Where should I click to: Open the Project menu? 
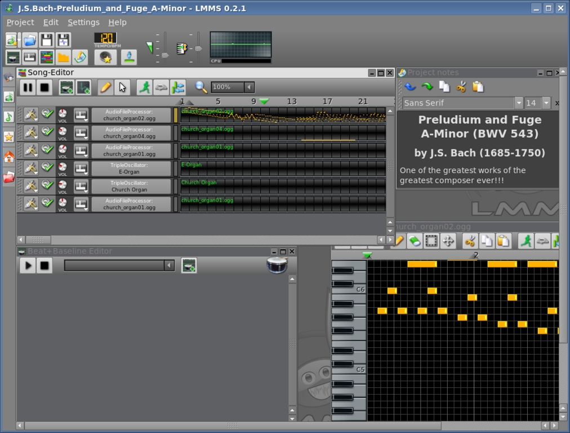(x=20, y=22)
